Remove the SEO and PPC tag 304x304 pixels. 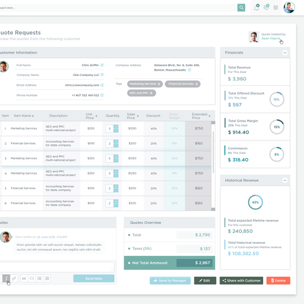point(151,93)
